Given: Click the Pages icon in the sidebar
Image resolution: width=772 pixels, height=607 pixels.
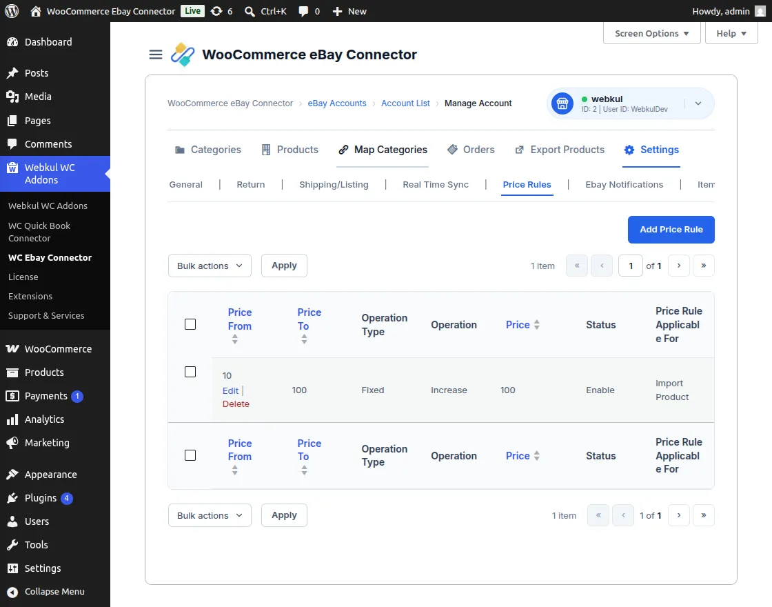Looking at the screenshot, I should (12, 120).
